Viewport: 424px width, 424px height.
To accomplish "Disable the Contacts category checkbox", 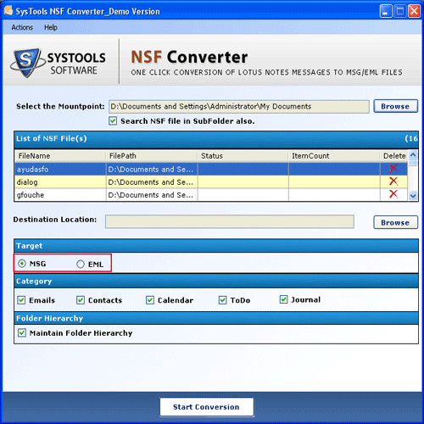I will click(81, 300).
